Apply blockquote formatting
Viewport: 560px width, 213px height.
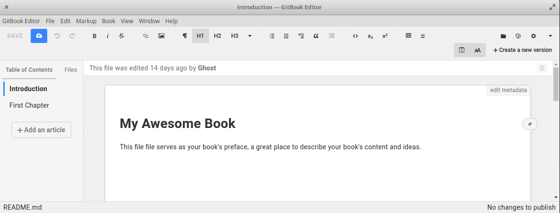tap(316, 36)
